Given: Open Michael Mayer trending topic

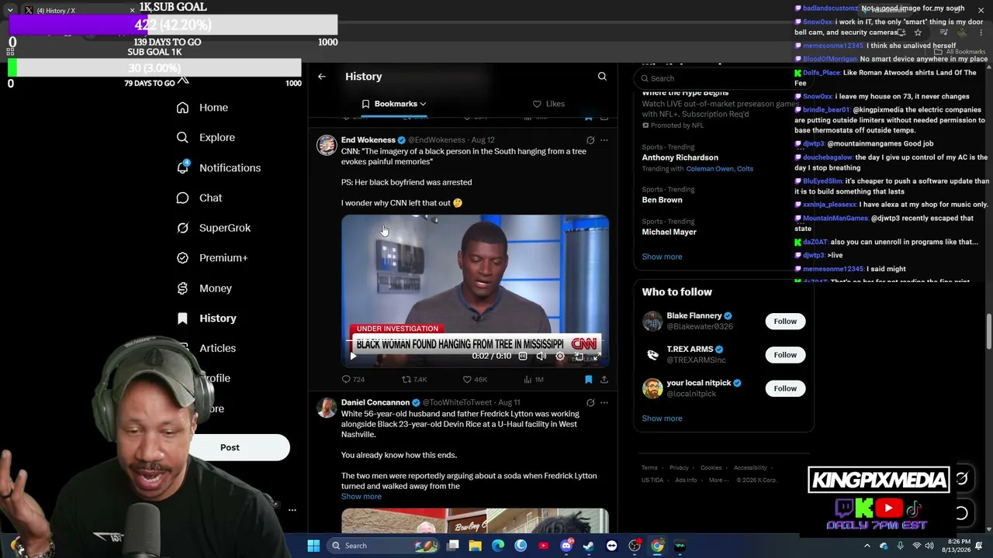Looking at the screenshot, I should point(669,232).
